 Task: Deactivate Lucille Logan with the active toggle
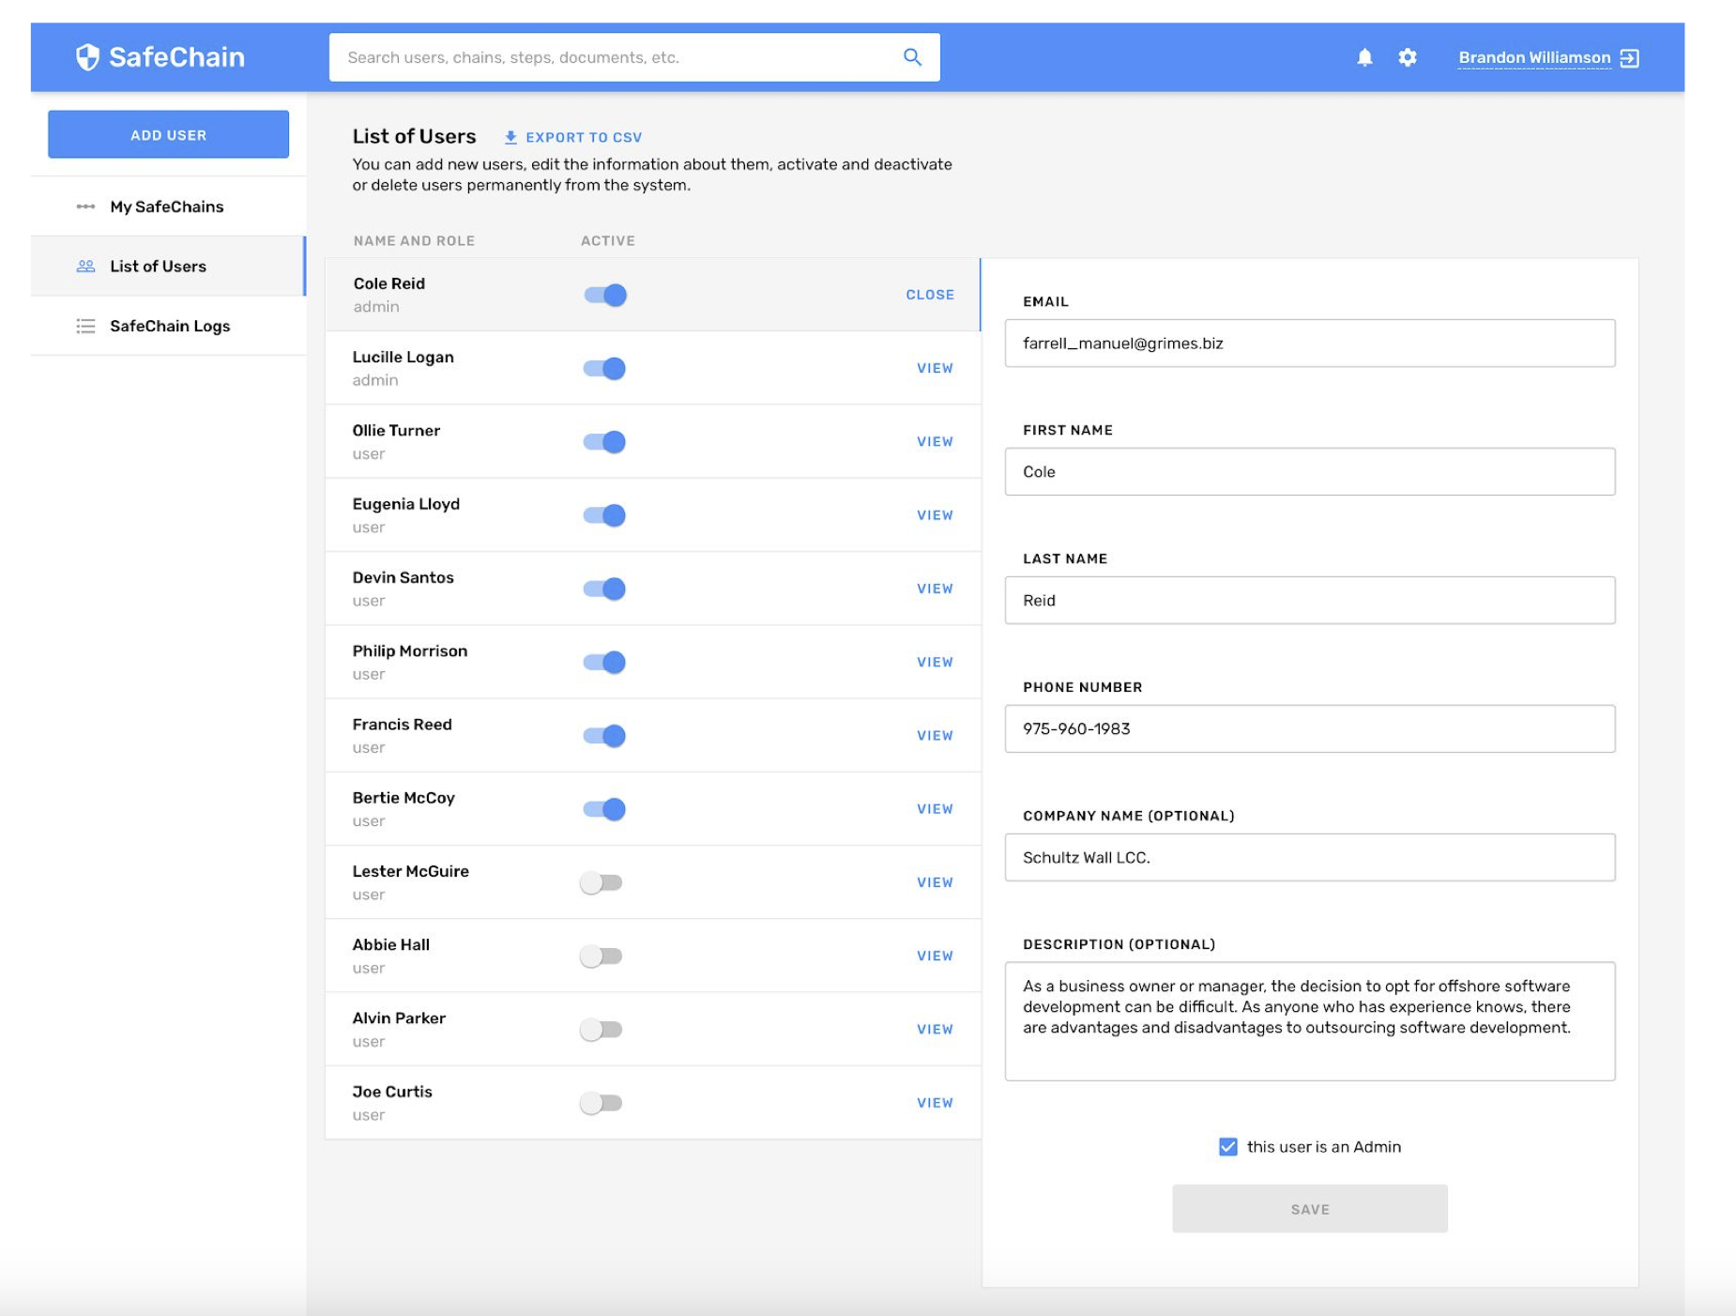tap(604, 369)
